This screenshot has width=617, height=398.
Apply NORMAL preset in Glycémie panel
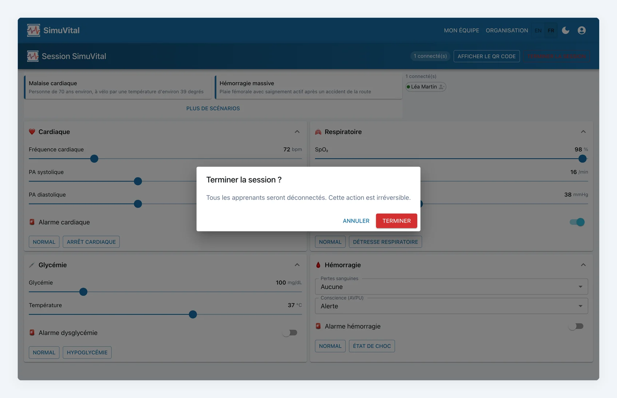[44, 352]
